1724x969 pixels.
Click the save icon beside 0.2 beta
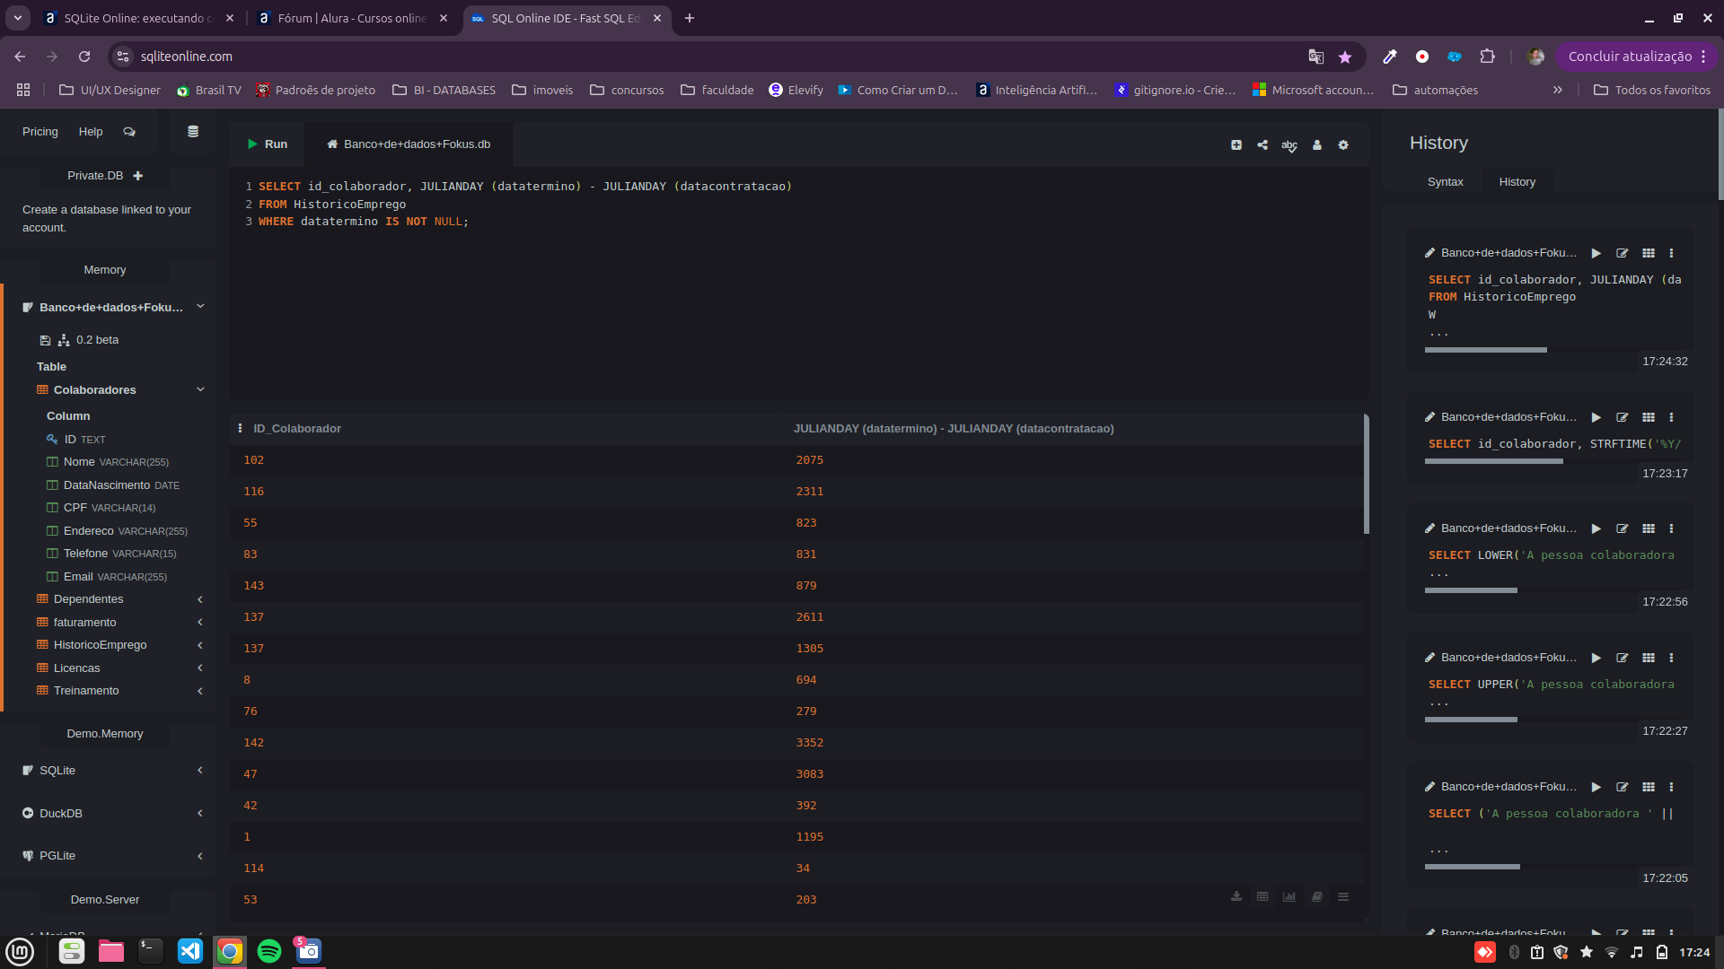click(x=45, y=340)
